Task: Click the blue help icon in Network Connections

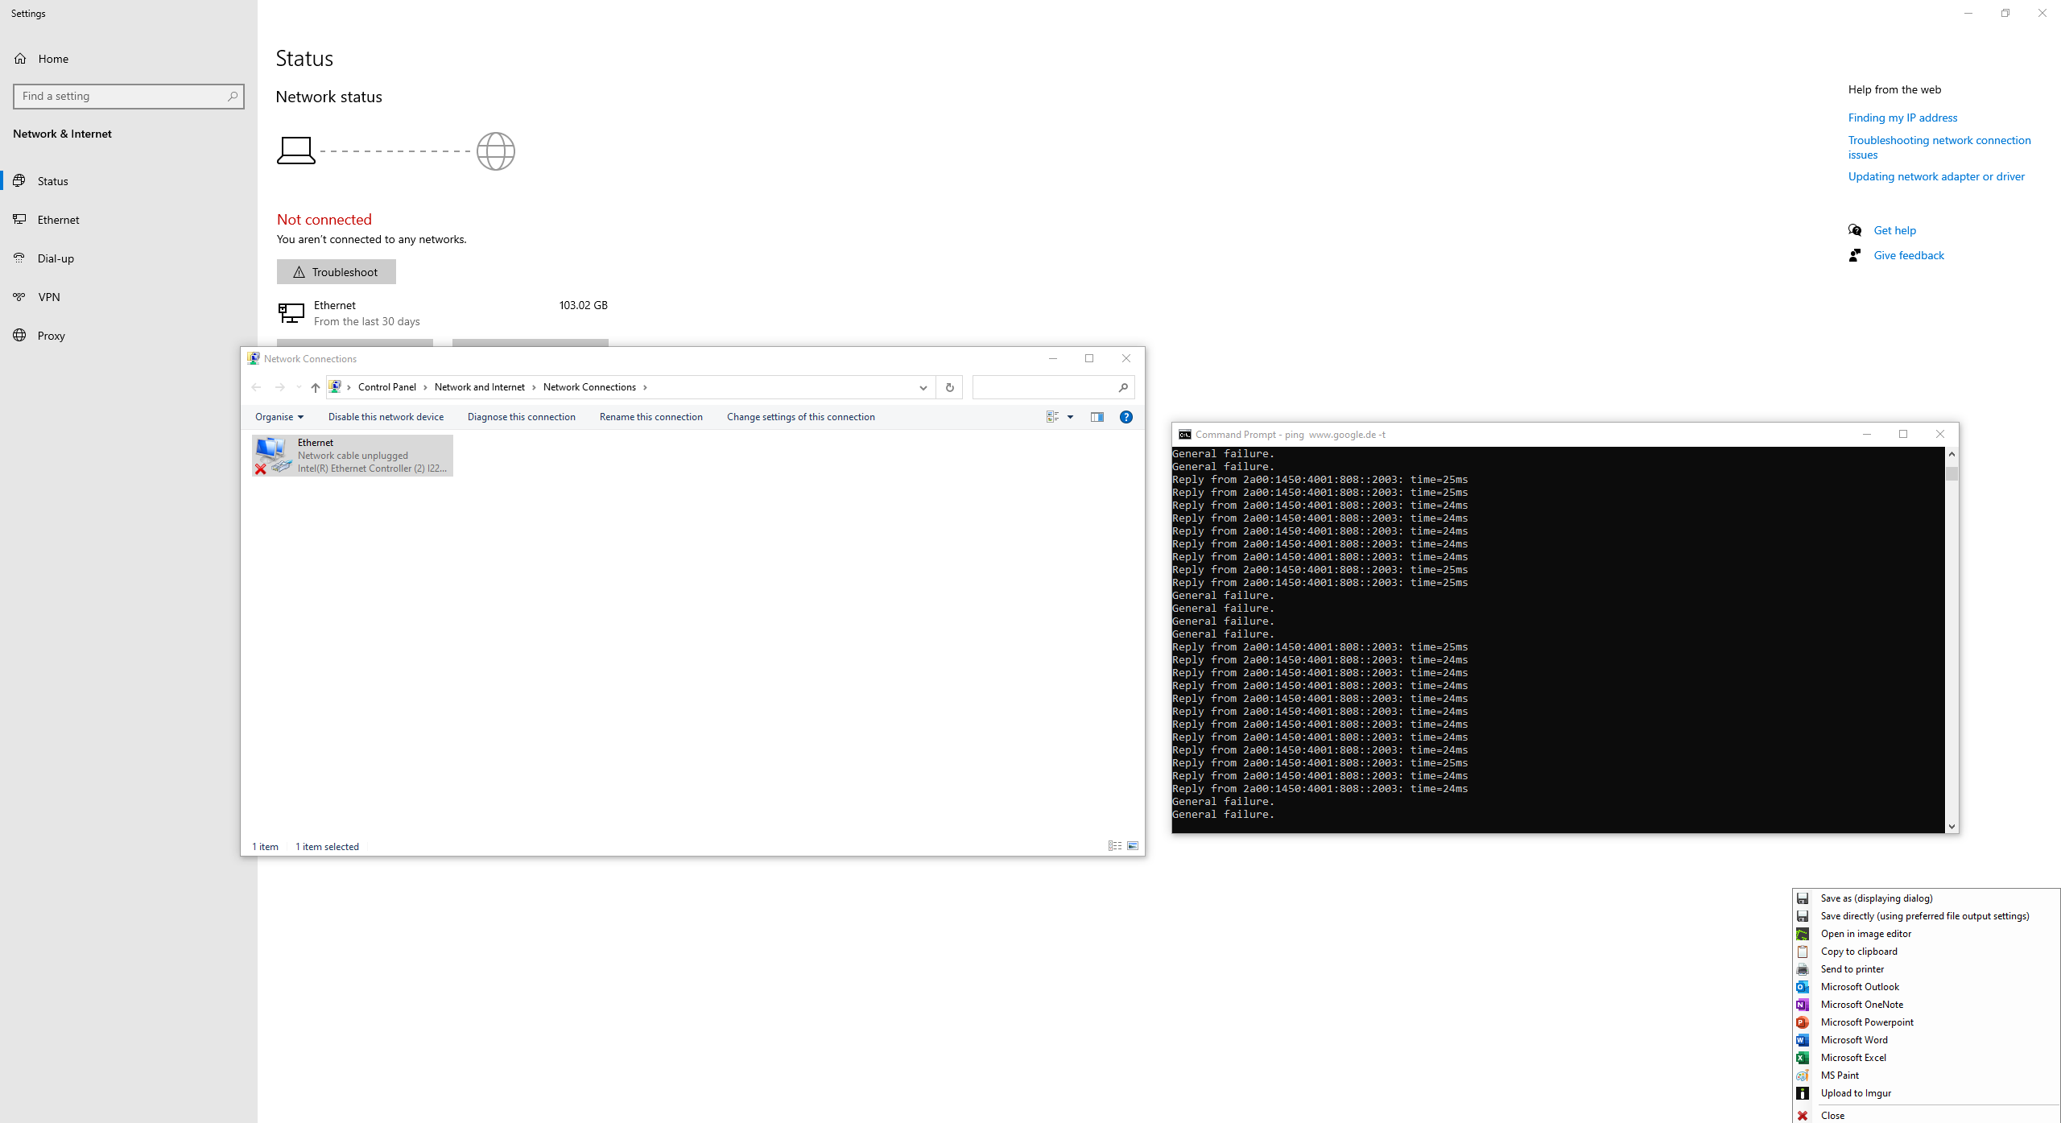Action: point(1125,417)
